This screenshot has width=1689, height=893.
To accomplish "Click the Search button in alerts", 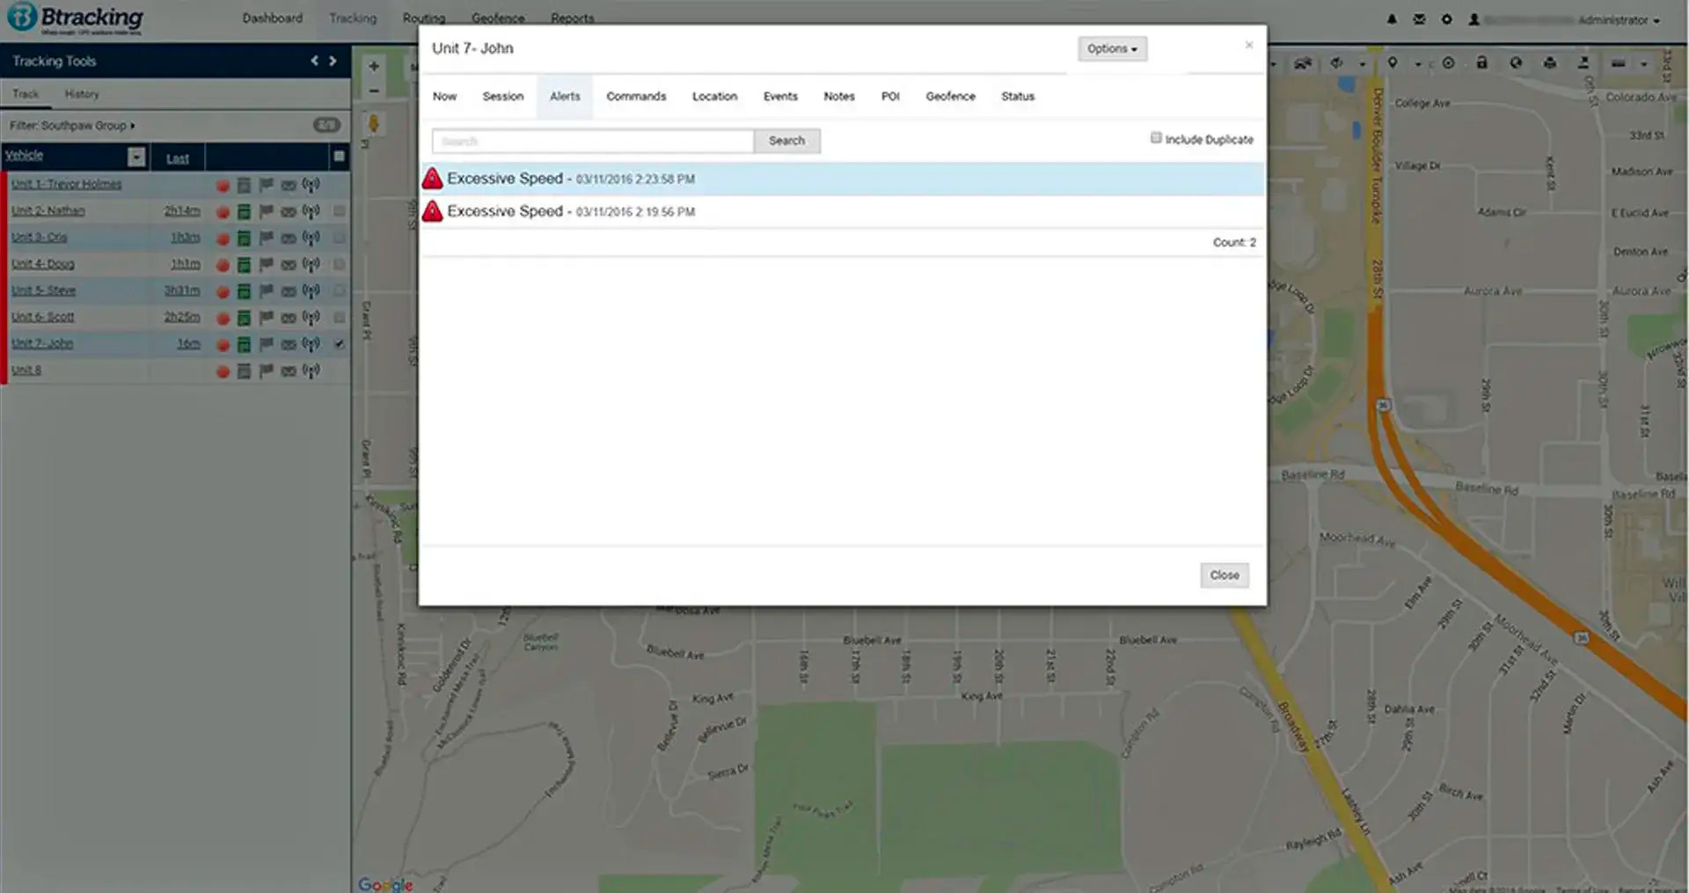I will pyautogui.click(x=786, y=141).
